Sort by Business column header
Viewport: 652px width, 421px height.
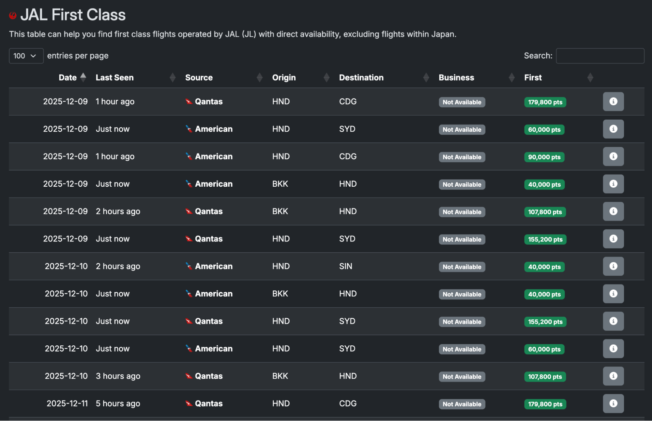click(x=456, y=78)
